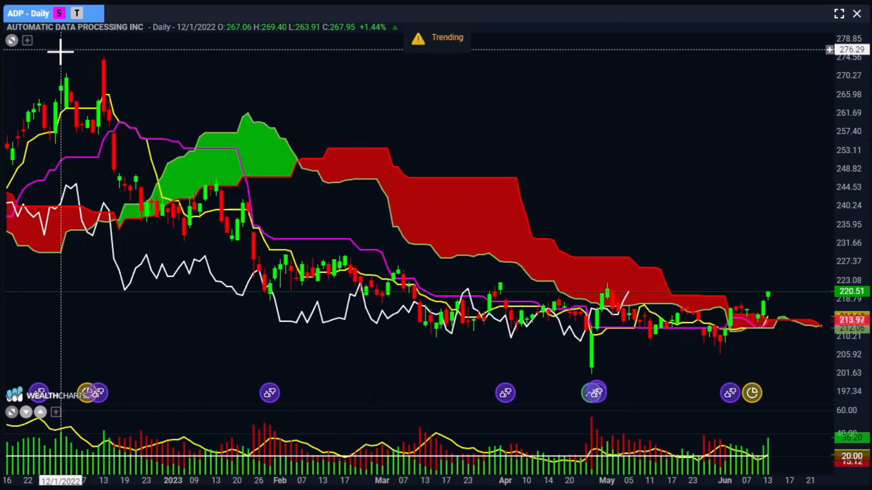Click the O:267.06 open value
This screenshot has width=872, height=490.
[x=234, y=27]
